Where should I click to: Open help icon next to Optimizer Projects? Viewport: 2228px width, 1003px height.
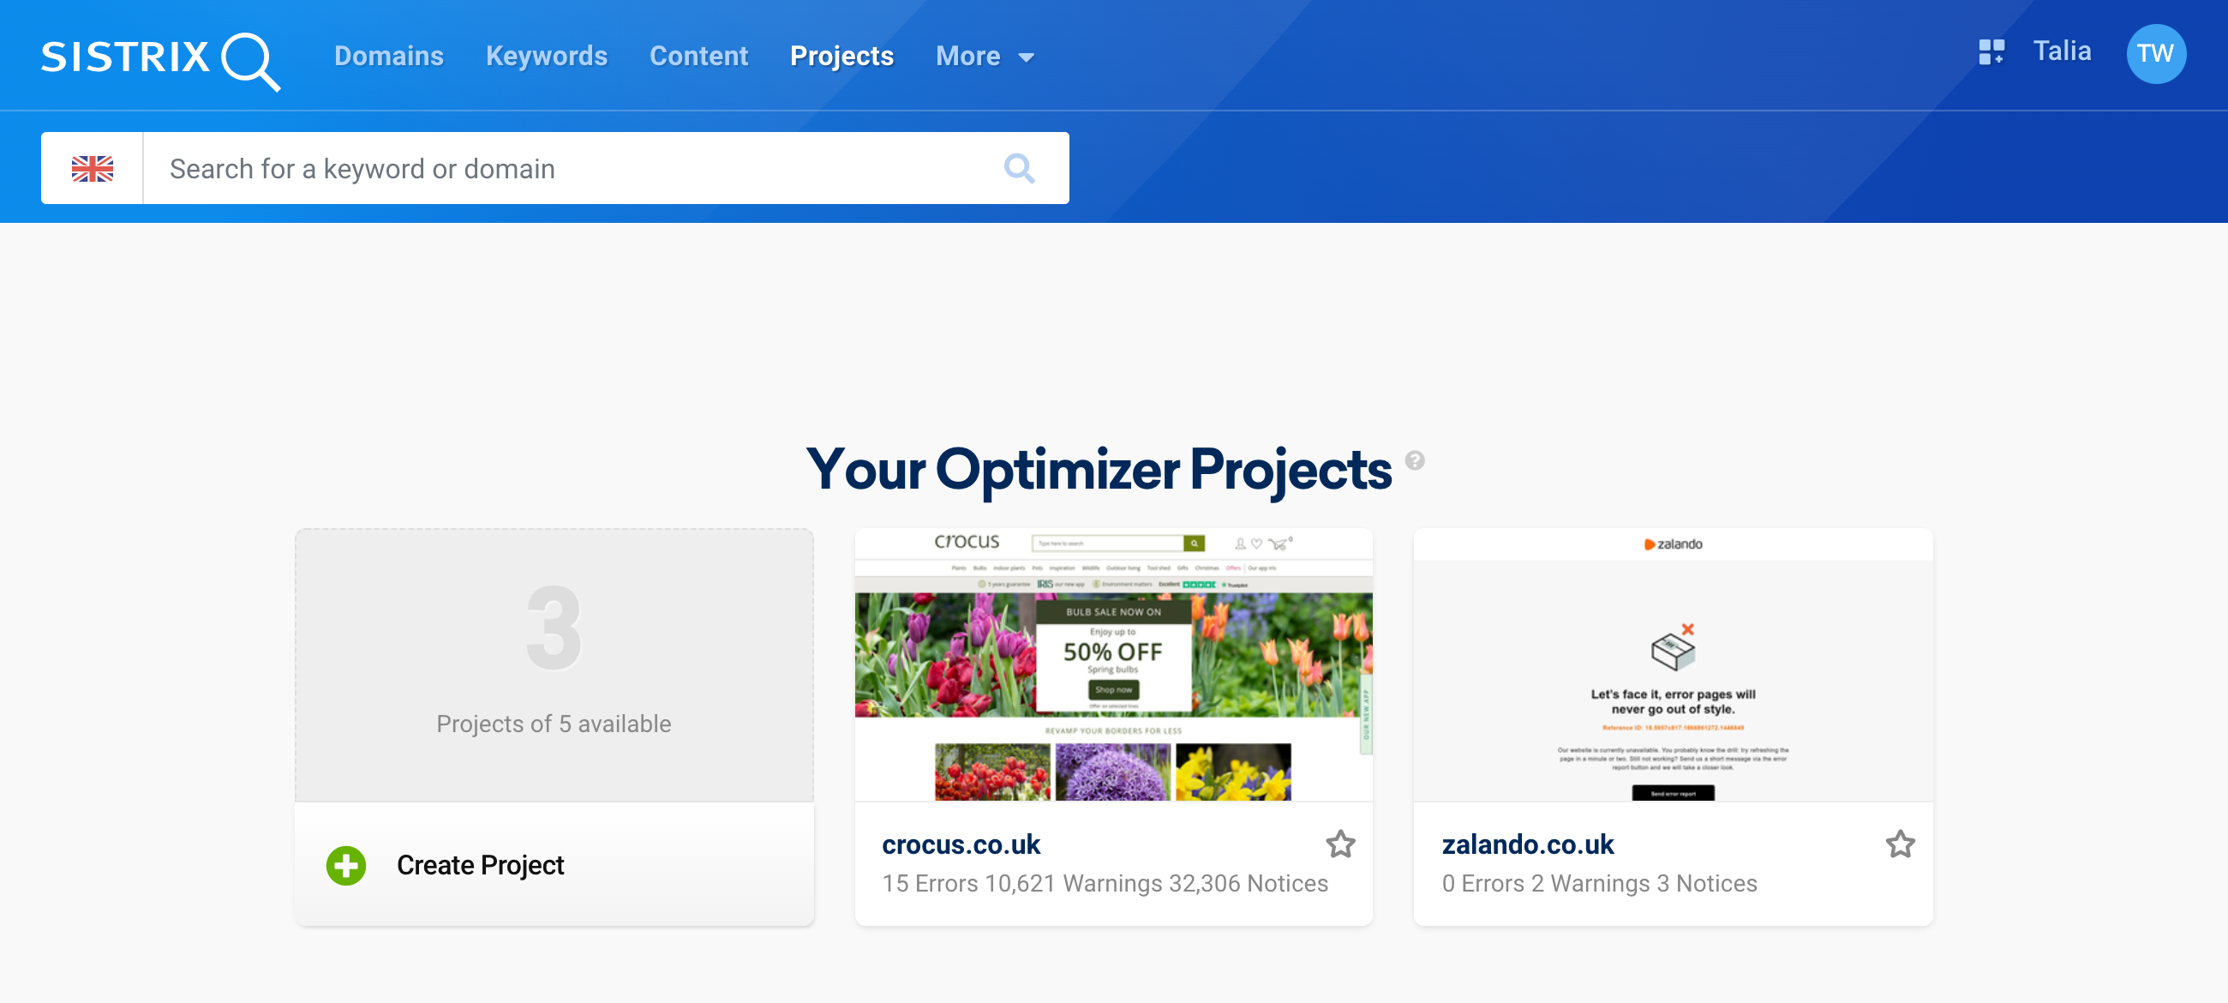(x=1415, y=460)
